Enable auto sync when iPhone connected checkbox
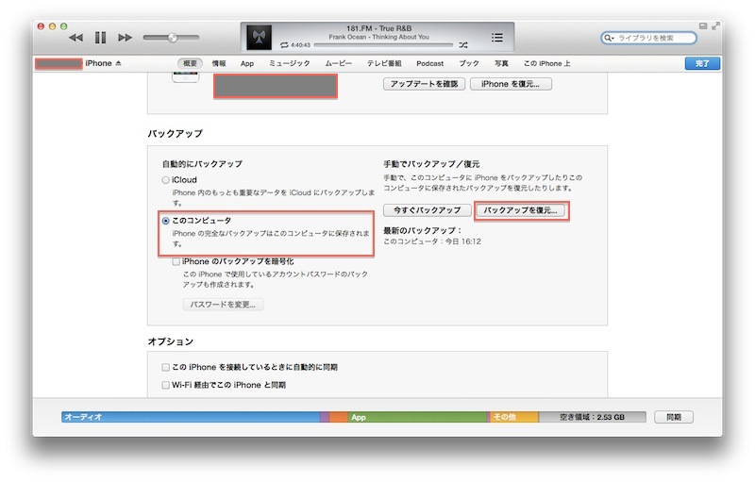The height and width of the screenshot is (482, 755). click(166, 367)
